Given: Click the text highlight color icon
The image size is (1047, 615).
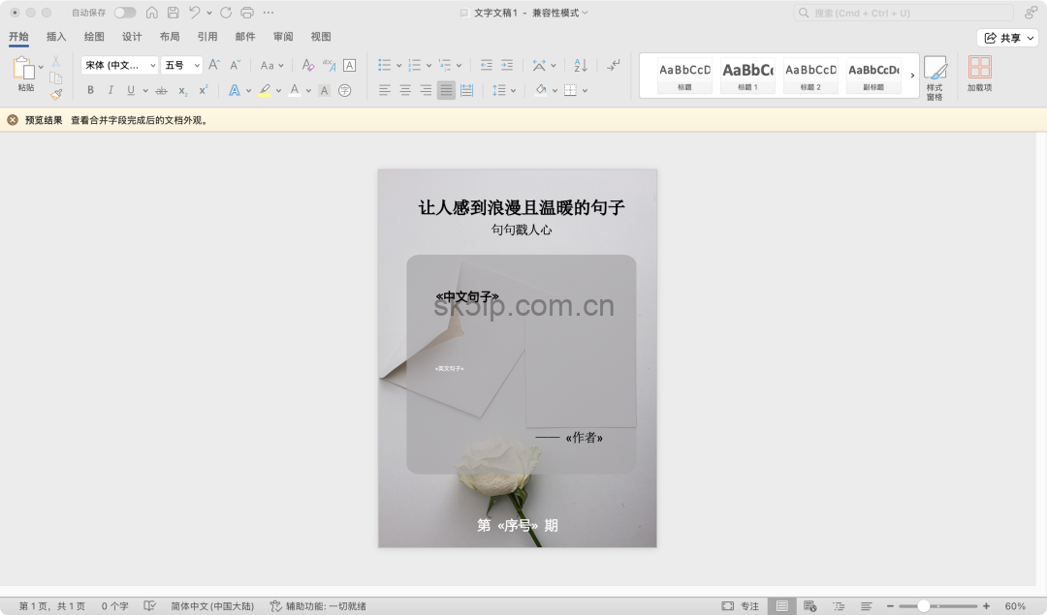Looking at the screenshot, I should [x=265, y=89].
